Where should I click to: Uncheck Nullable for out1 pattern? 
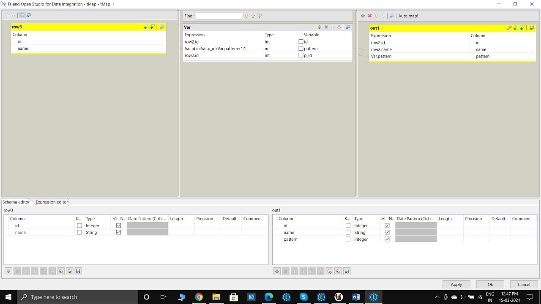[x=387, y=239]
